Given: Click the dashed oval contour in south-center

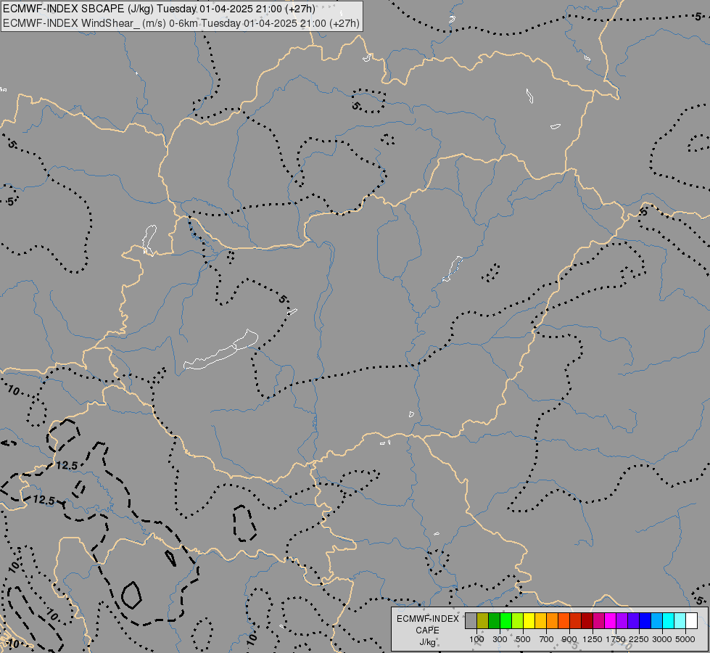Looking at the screenshot, I should tap(244, 523).
